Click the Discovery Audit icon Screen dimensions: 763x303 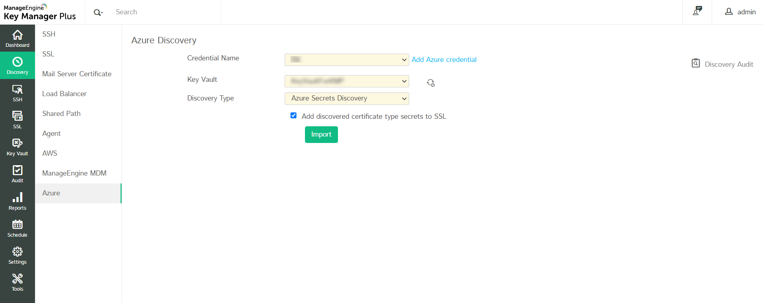[x=696, y=64]
